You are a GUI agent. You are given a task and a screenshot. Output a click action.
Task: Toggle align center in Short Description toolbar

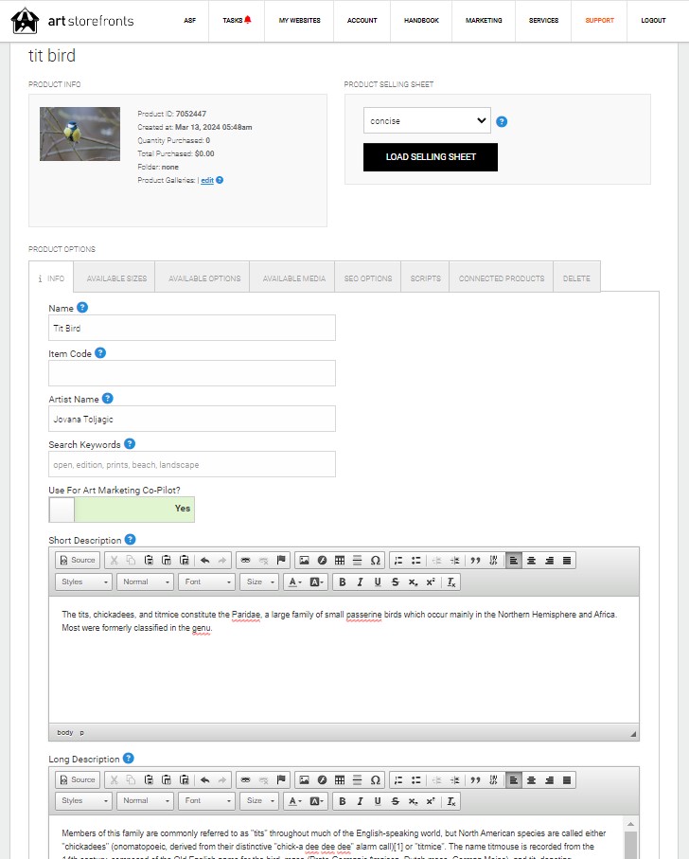pyautogui.click(x=531, y=560)
